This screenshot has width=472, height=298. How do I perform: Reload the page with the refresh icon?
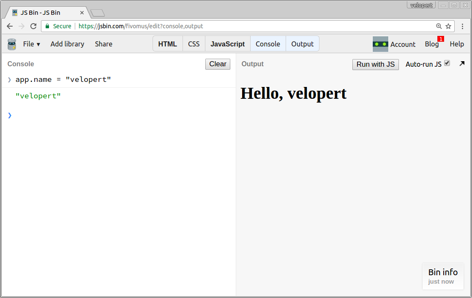click(x=33, y=26)
